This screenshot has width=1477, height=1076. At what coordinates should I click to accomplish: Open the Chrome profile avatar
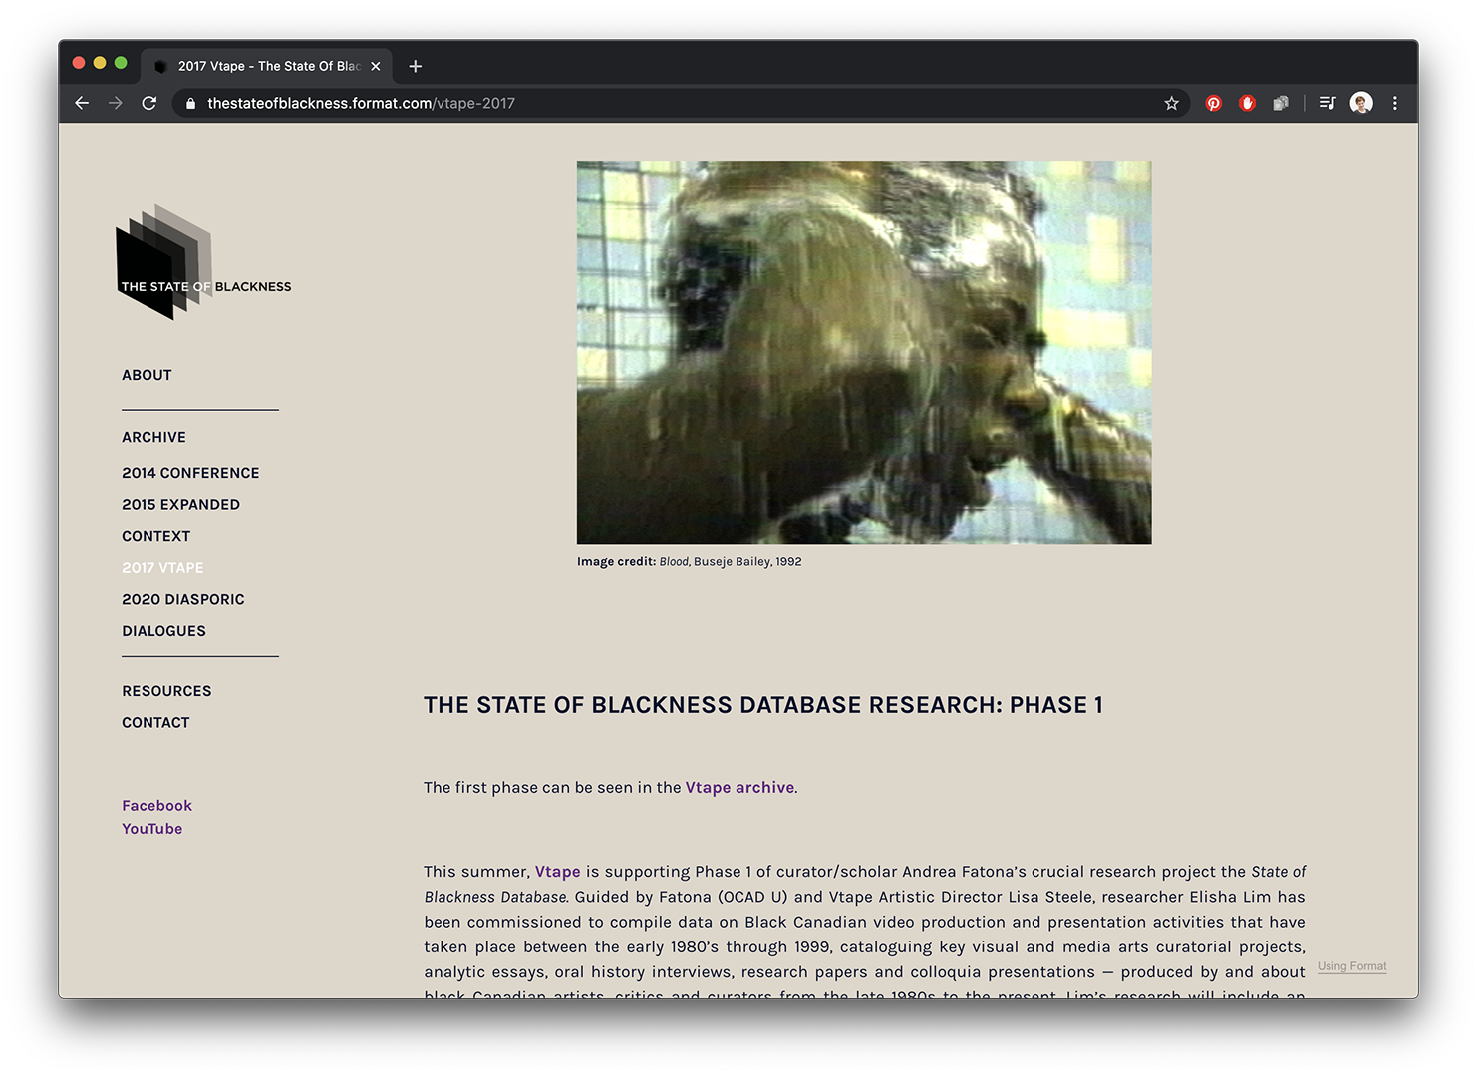pyautogui.click(x=1360, y=103)
